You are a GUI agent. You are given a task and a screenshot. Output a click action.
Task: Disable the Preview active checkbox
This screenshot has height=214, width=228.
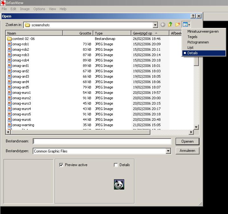click(61, 165)
